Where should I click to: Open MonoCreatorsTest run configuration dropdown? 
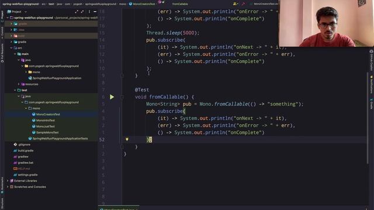tap(264, 4)
